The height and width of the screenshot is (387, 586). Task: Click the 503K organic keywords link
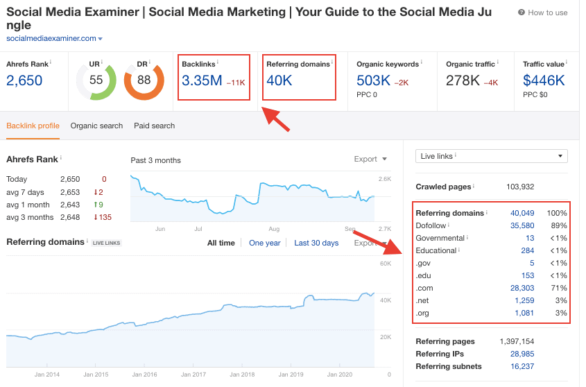click(x=373, y=80)
